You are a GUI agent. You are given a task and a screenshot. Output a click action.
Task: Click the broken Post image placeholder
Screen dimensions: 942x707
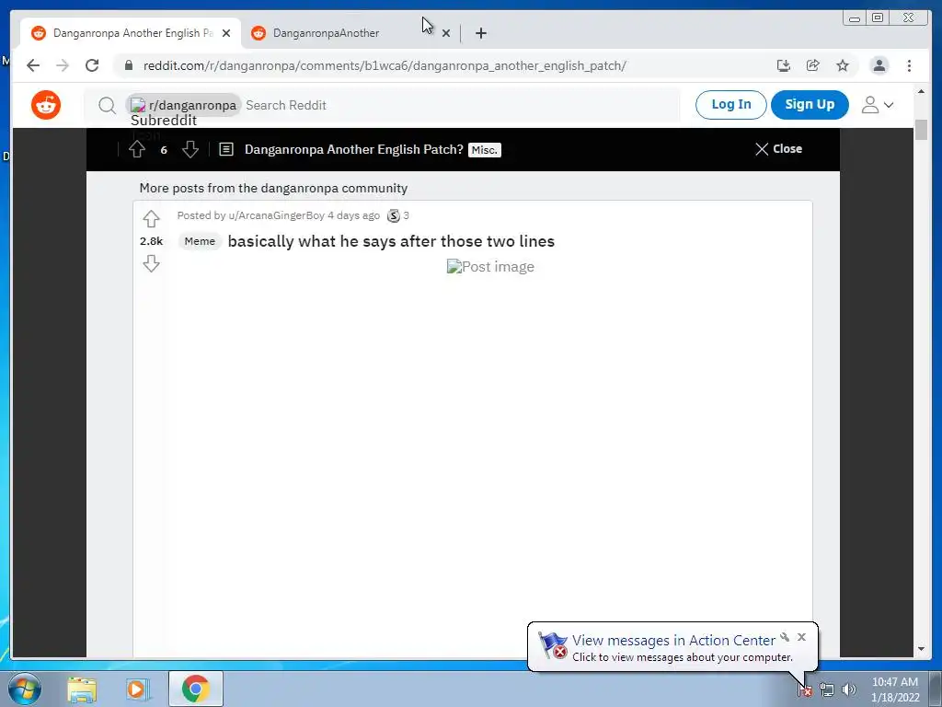point(490,266)
